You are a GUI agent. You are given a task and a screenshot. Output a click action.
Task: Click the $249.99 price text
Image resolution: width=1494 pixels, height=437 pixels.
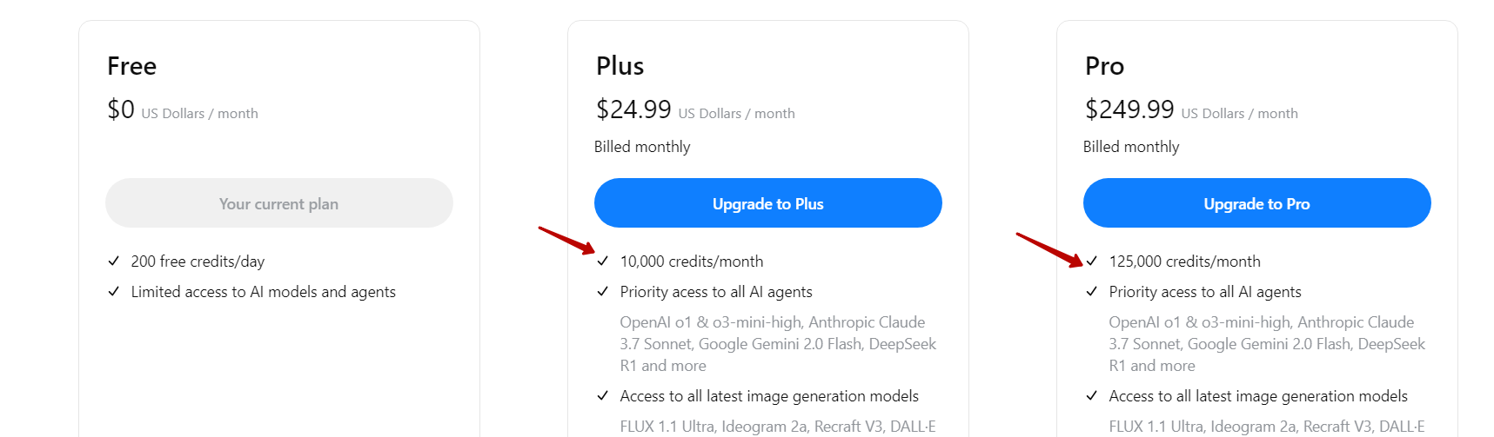click(1129, 109)
